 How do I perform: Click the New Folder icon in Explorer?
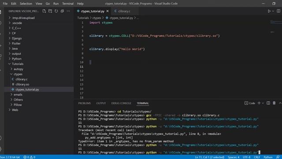pyautogui.click(x=50, y=11)
